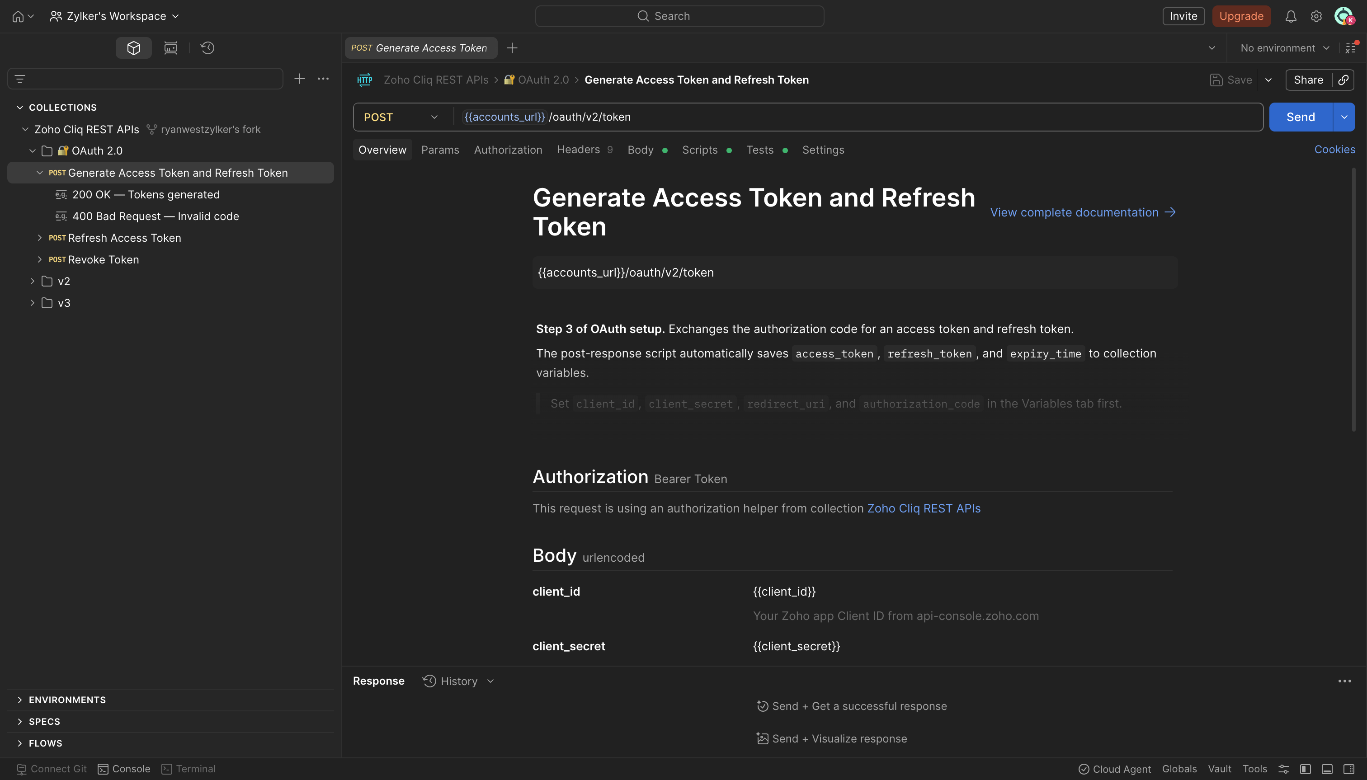Open sidebar more options ellipsis
1367x780 pixels.
(x=323, y=79)
